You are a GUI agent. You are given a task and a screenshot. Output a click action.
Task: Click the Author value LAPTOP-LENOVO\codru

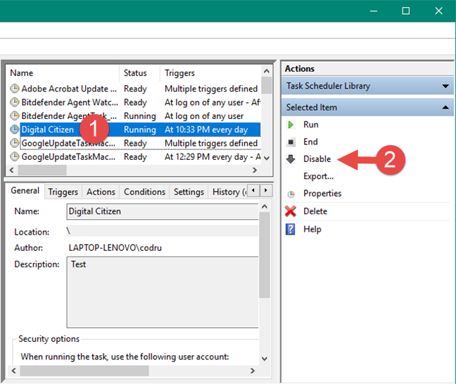[115, 248]
